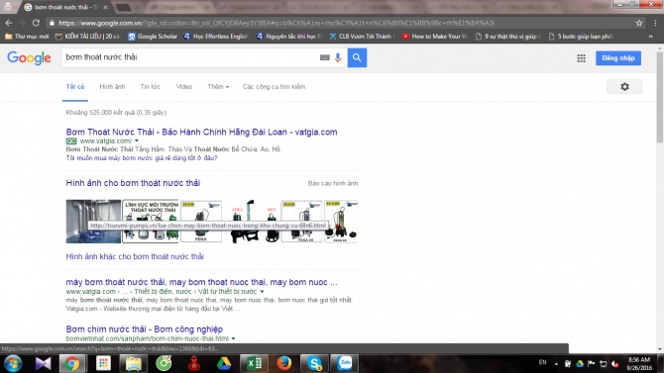The width and height of the screenshot is (664, 373).
Task: Open Tôi muốn mua máy bơm nước link
Action: [142, 157]
